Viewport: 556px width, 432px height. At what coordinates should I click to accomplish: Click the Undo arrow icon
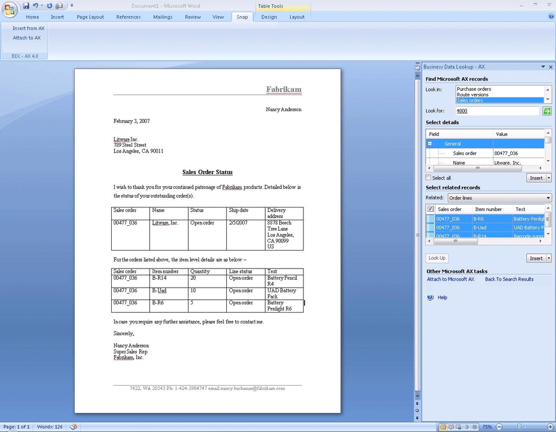[x=35, y=6]
